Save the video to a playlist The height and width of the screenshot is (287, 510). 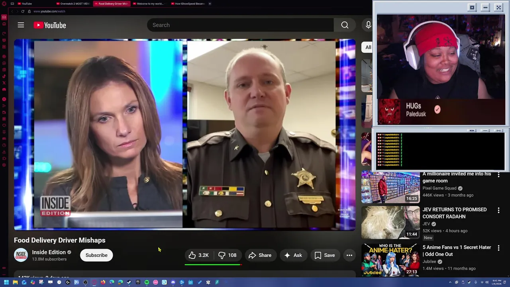click(325, 255)
